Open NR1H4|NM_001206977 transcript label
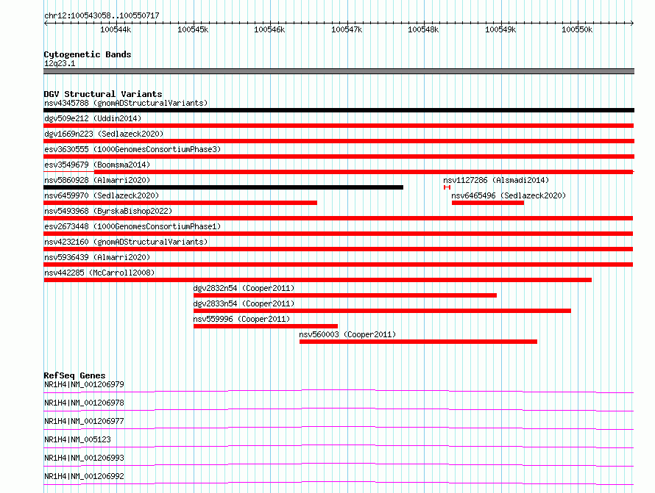The height and width of the screenshot is (493, 655). (84, 421)
